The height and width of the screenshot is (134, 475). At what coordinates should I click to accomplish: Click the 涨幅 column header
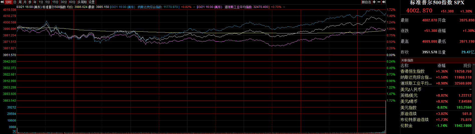coord(441,66)
